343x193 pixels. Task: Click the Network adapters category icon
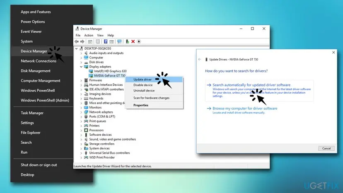click(x=86, y=112)
